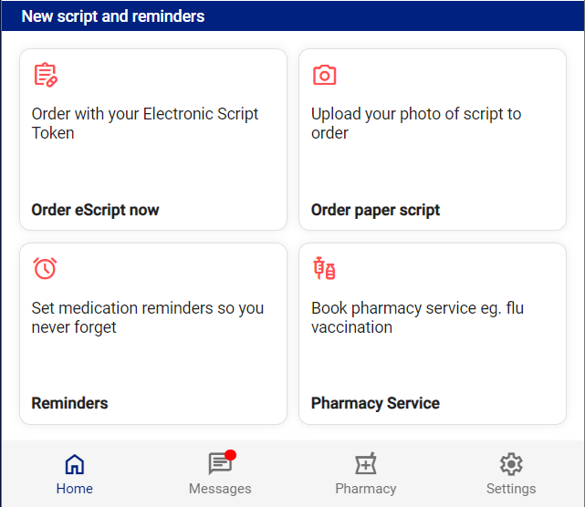
Task: Select 'Set medication reminders so you never forget' text
Action: 147,317
